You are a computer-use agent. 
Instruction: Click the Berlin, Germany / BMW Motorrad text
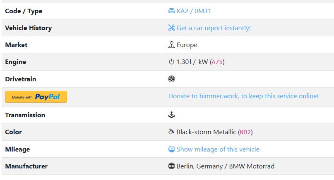pyautogui.click(x=225, y=166)
